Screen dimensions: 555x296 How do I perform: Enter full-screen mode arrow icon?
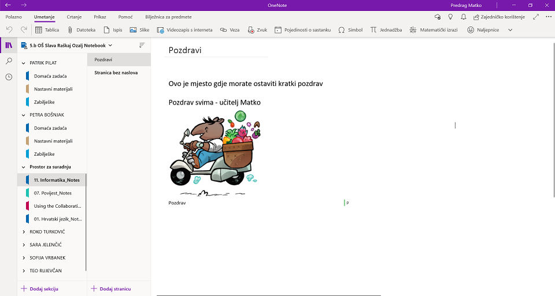(x=536, y=17)
